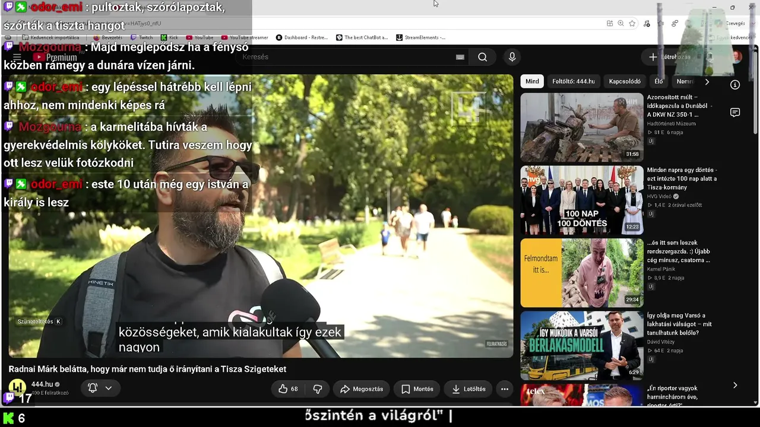
Task: Select the Kapcsolódó filter chip
Action: tap(625, 81)
